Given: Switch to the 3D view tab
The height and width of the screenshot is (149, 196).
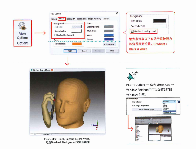Looking at the screenshot, I should point(35,134).
